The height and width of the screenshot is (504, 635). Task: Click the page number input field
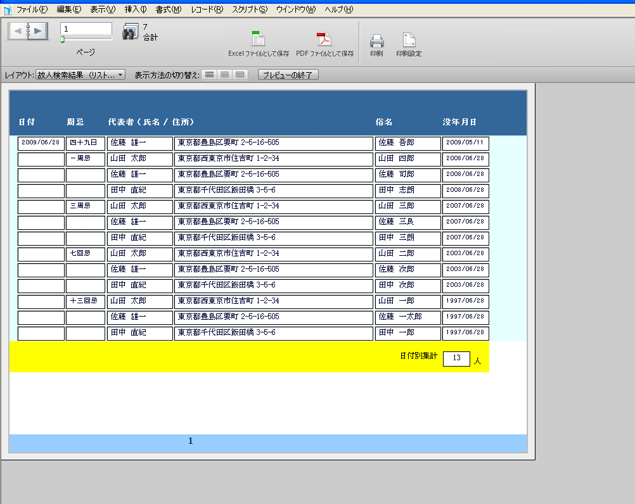point(86,29)
